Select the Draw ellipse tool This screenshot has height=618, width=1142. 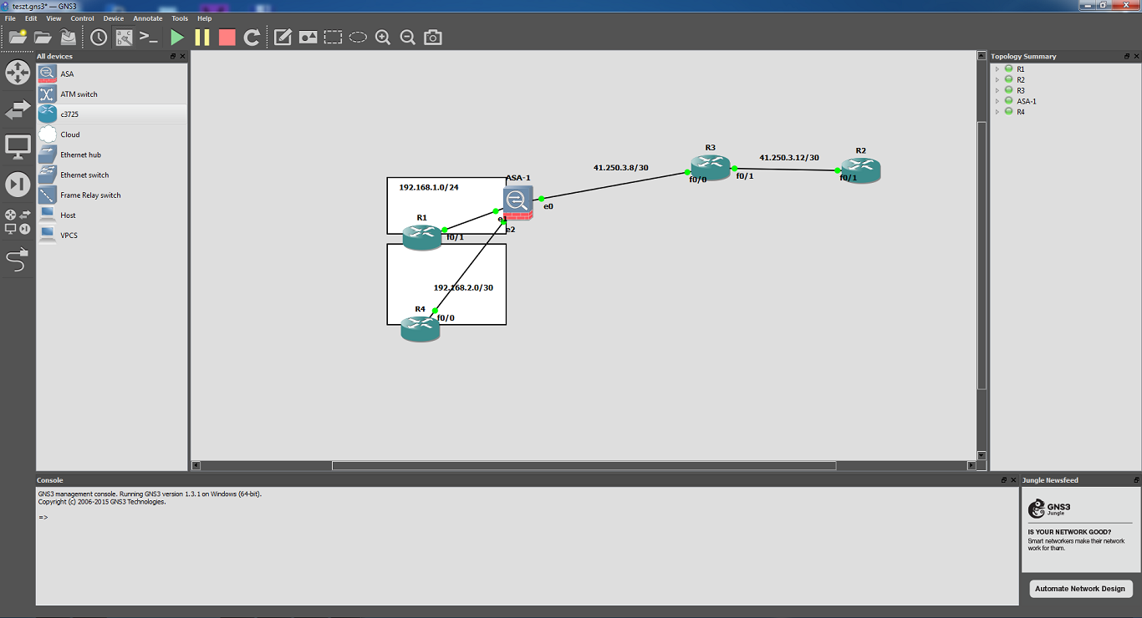[x=358, y=37]
